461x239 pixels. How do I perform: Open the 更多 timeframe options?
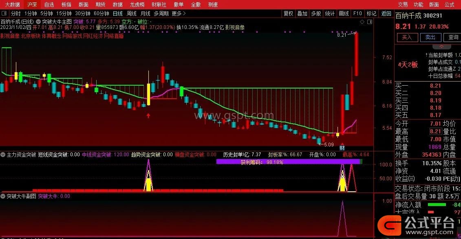coord(178,13)
